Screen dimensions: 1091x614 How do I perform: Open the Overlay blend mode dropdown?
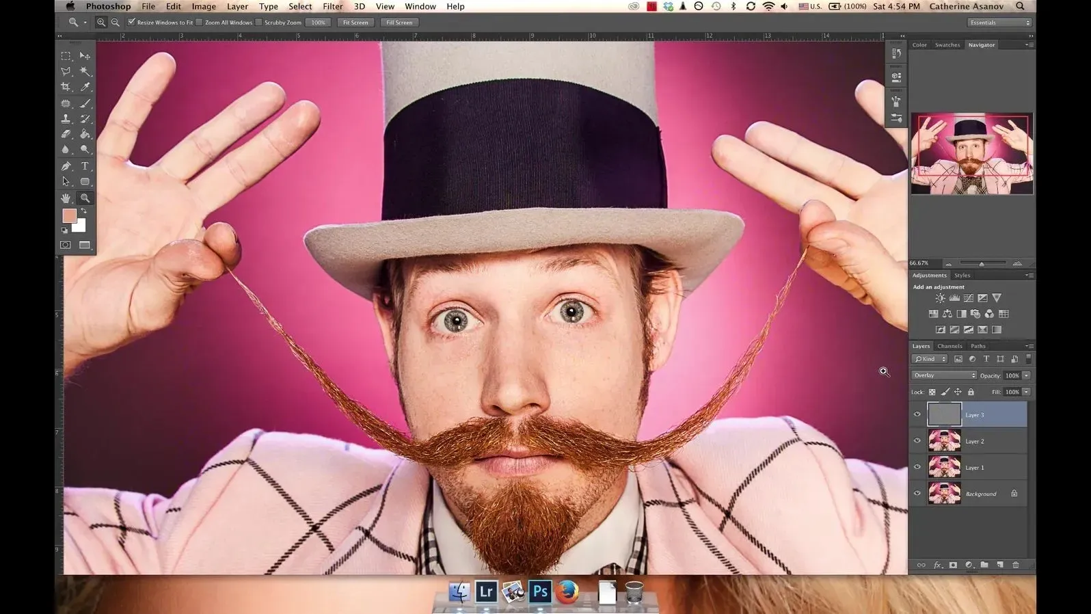pyautogui.click(x=944, y=375)
